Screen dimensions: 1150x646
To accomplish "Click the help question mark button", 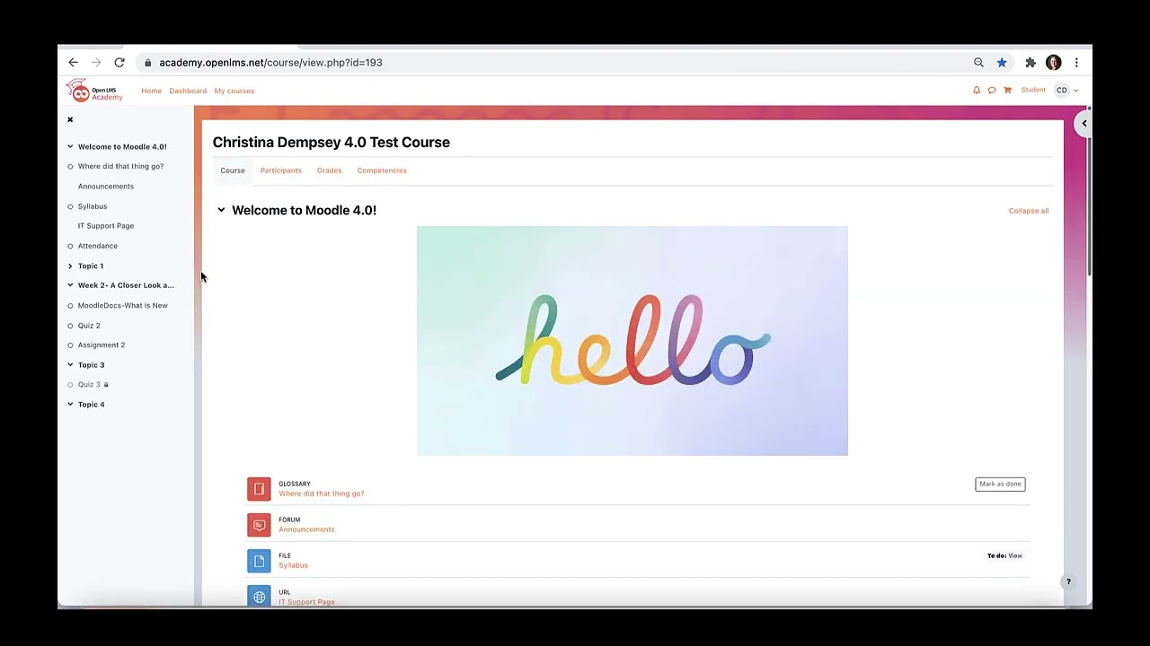I will click(1068, 582).
